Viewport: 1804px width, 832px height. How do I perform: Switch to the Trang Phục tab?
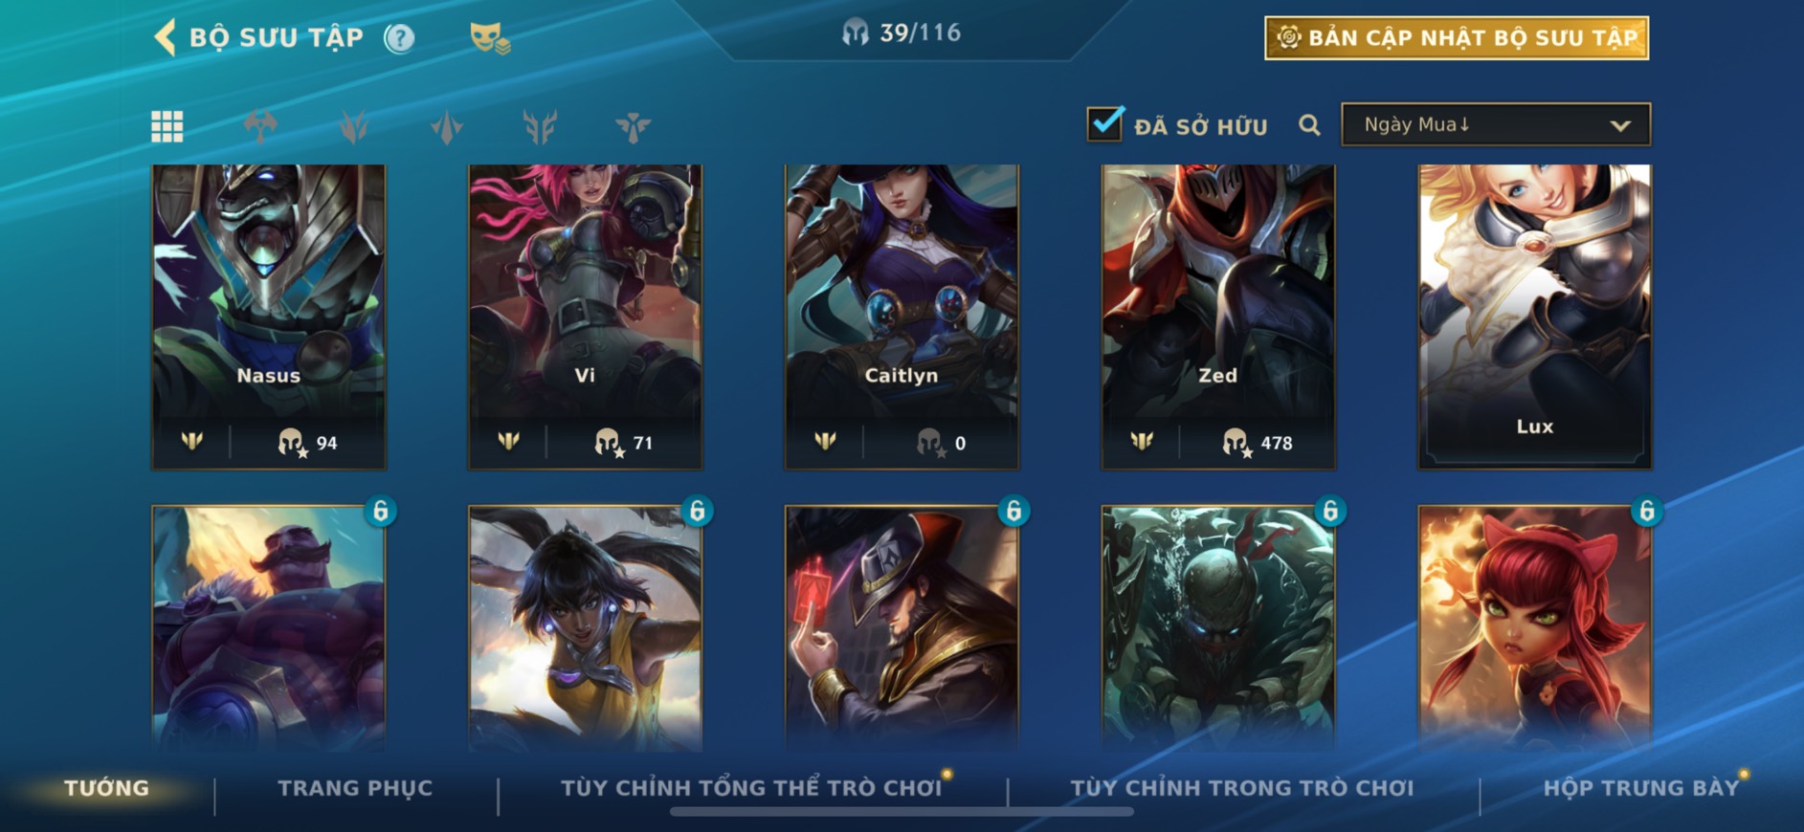coord(355,788)
